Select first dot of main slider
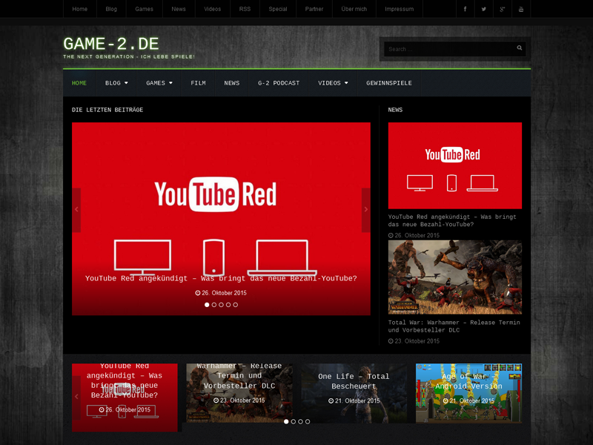The height and width of the screenshot is (445, 593). tap(207, 305)
